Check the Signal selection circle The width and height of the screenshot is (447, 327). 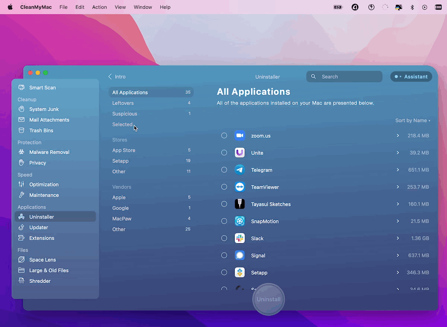(x=224, y=255)
